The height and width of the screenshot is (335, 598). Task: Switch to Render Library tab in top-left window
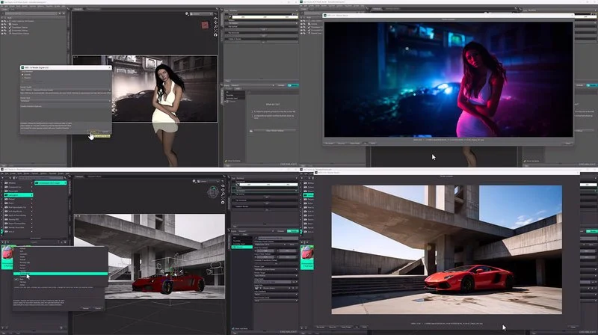(x=93, y=9)
